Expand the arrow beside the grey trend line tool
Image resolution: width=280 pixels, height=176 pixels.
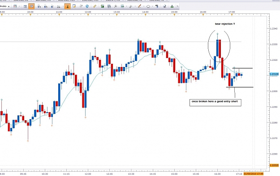click(x=135, y=7)
